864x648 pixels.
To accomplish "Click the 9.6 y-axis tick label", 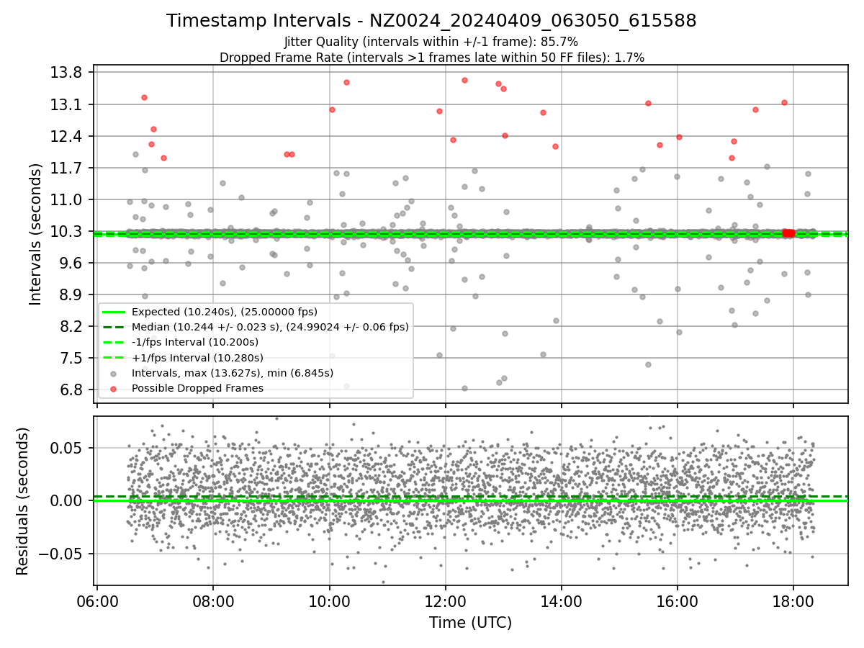I will (72, 264).
